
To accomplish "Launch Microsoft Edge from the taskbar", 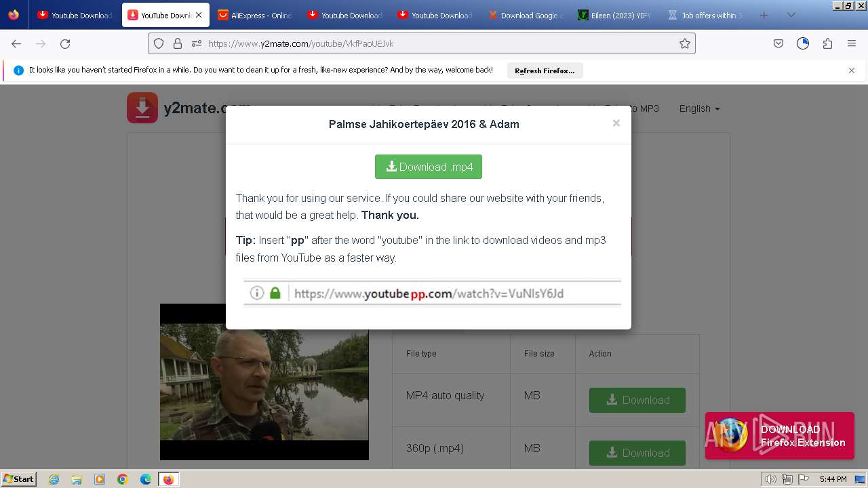I will point(146,479).
